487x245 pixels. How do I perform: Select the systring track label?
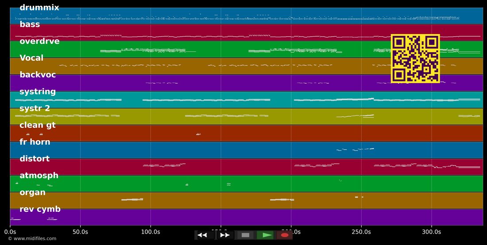[38, 92]
